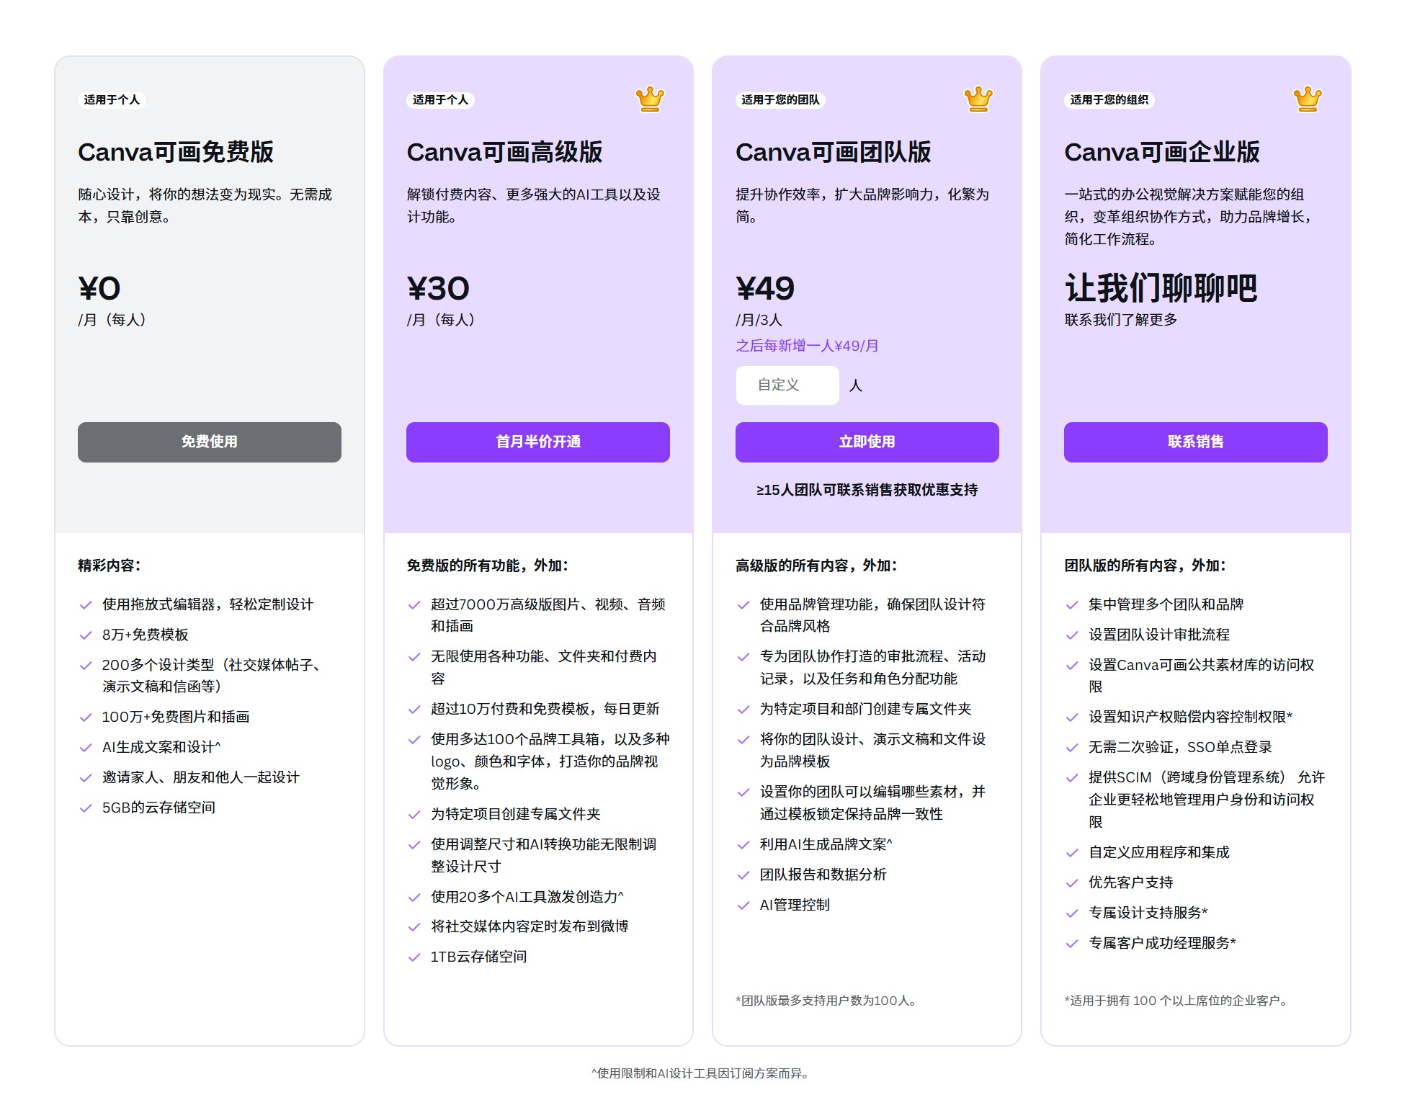Click the checkmark beside 超过10万付费和免费模板
Image resolution: width=1407 pixels, height=1095 pixels.
coord(414,710)
